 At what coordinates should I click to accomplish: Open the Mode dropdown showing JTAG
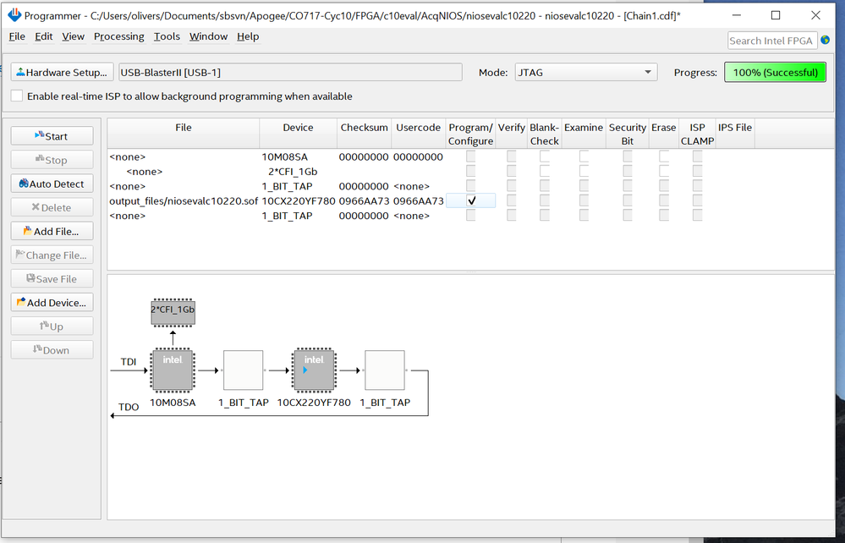pos(585,73)
